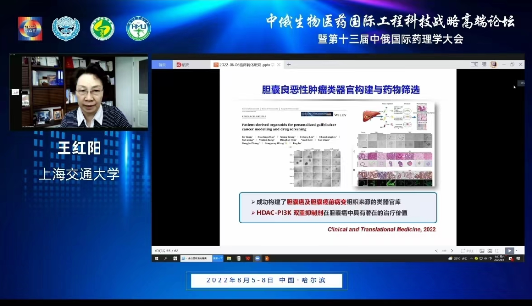Go to the previous slide arrow

[x=436, y=250]
